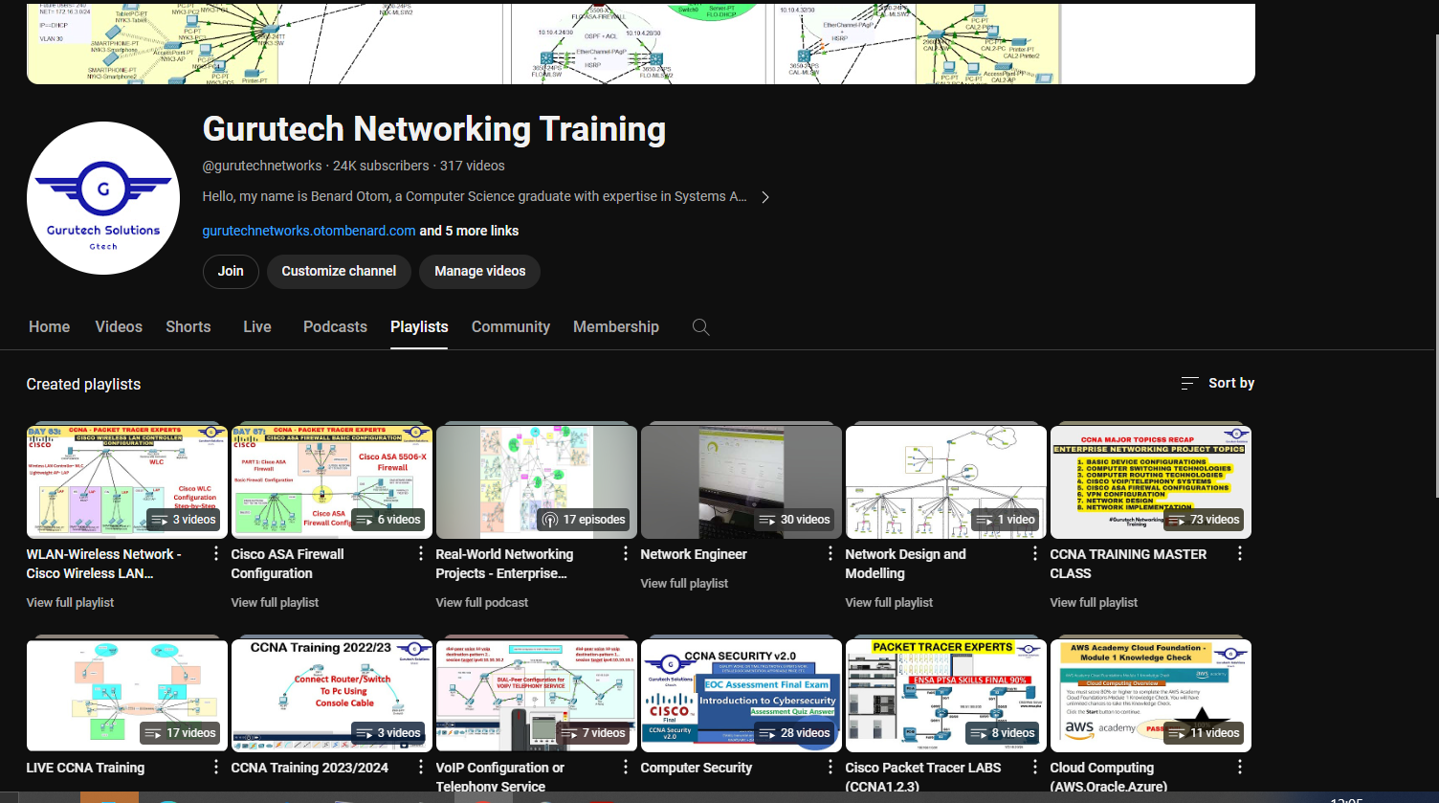Click the Manage videos button
The image size is (1439, 803).
[x=479, y=272]
